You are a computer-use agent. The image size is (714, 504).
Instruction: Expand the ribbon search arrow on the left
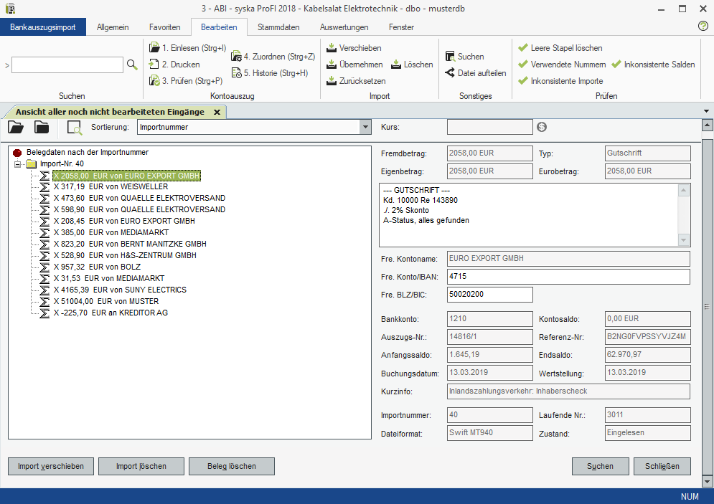(x=7, y=65)
